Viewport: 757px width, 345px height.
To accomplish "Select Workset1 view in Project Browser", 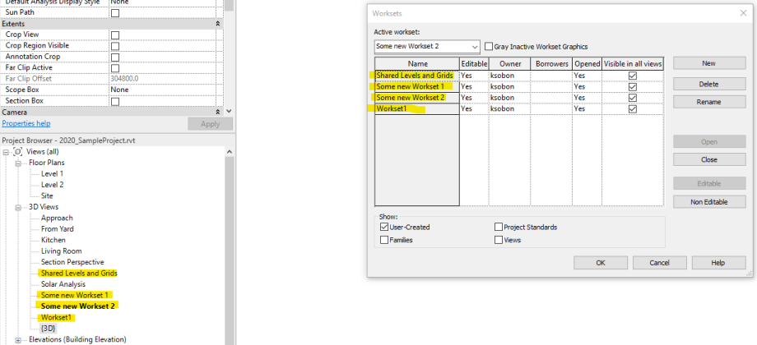I will pyautogui.click(x=54, y=318).
